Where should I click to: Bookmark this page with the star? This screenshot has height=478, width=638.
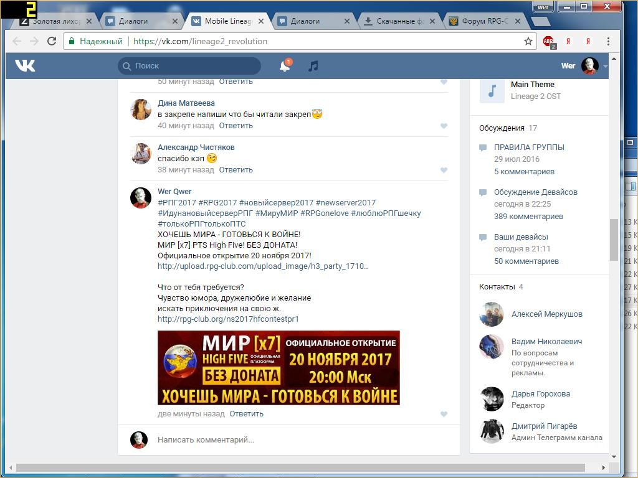(x=528, y=41)
